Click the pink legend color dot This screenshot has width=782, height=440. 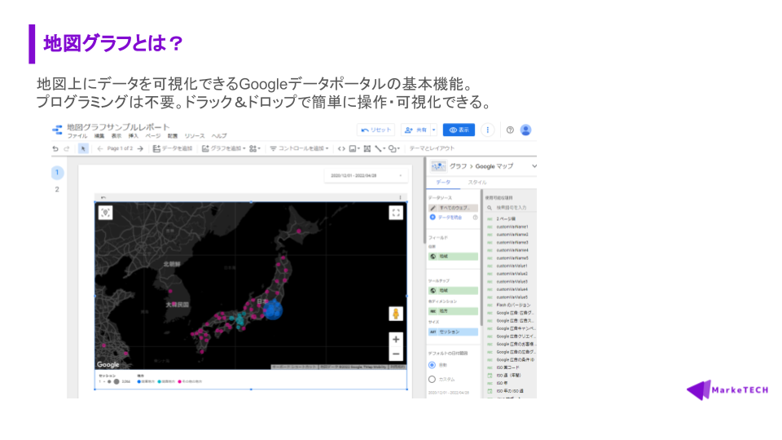[x=179, y=381]
